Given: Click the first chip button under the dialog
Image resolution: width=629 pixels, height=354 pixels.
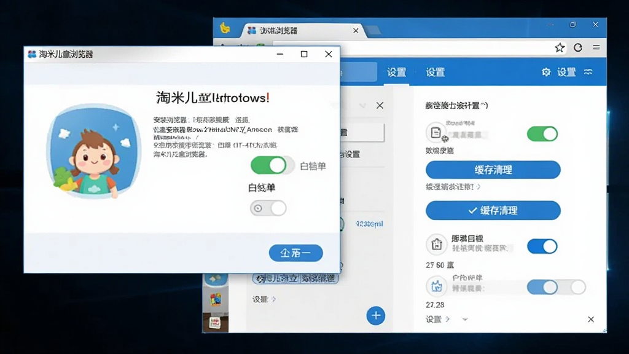Looking at the screenshot, I should coord(276,278).
